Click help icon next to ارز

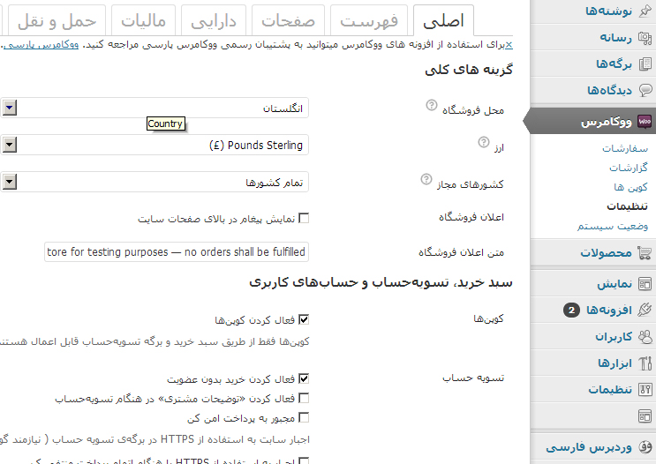tap(483, 142)
